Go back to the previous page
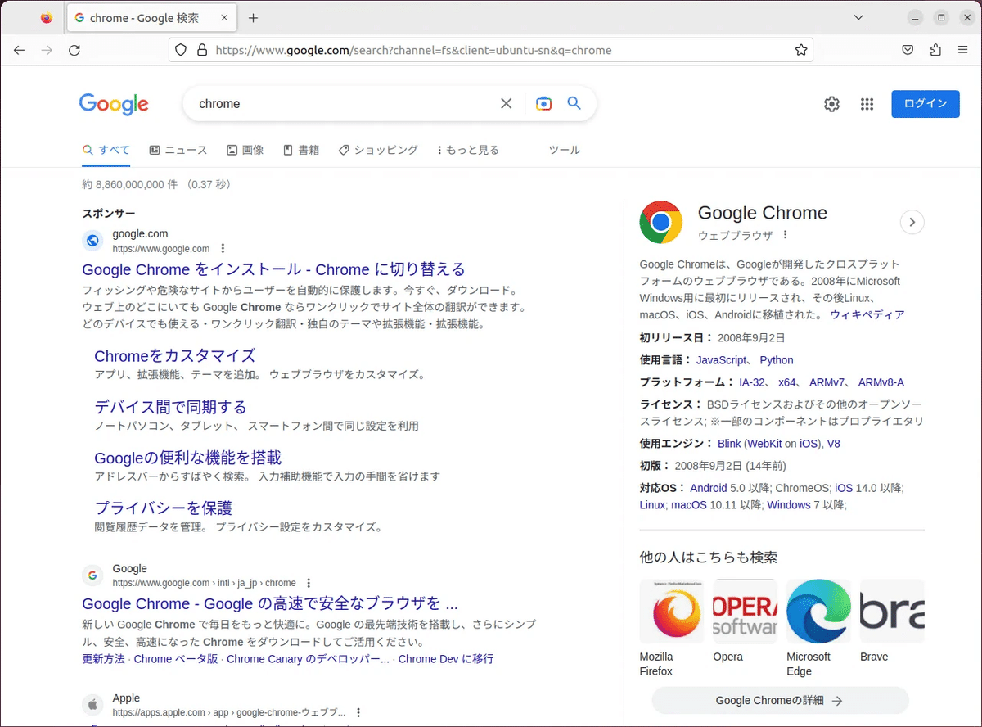The height and width of the screenshot is (727, 982). [x=20, y=50]
